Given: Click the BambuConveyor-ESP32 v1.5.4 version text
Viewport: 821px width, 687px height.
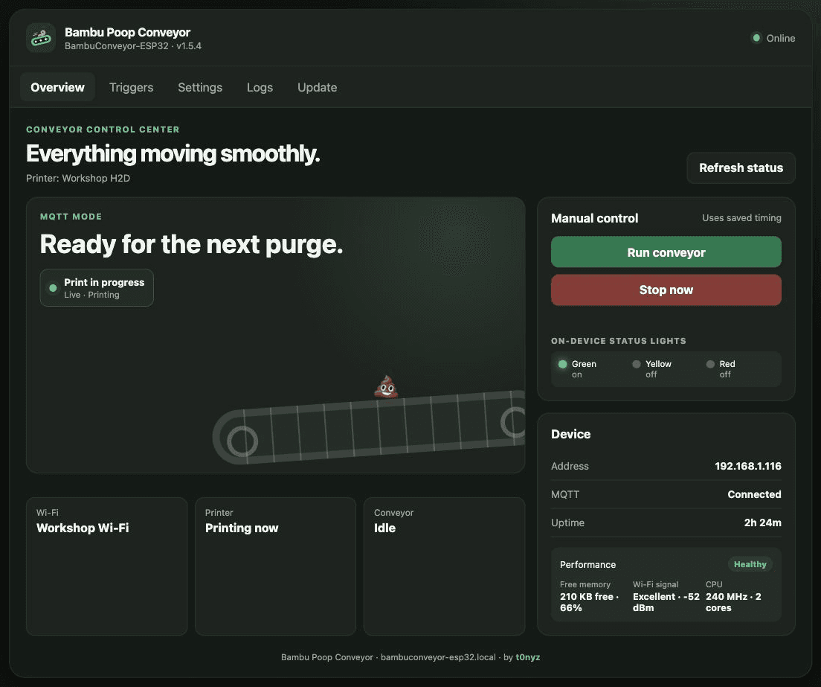Looking at the screenshot, I should [133, 46].
